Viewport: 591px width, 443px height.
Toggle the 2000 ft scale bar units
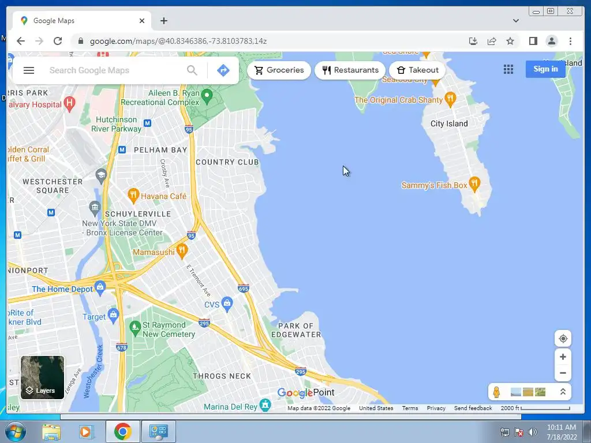click(535, 408)
